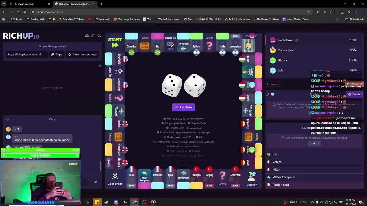
Task: Click the START corner tile
Action: tap(115, 42)
